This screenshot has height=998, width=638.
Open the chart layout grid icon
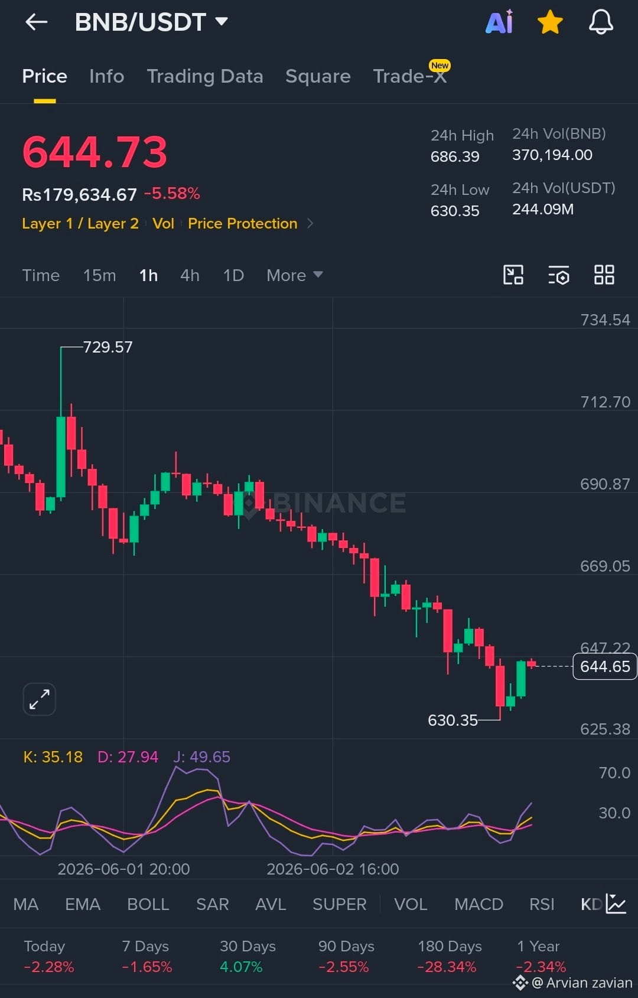click(604, 275)
